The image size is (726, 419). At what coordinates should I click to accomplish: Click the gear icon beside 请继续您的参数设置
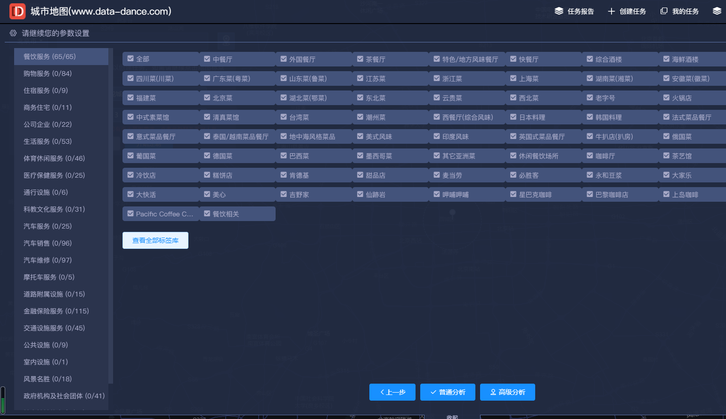(13, 33)
